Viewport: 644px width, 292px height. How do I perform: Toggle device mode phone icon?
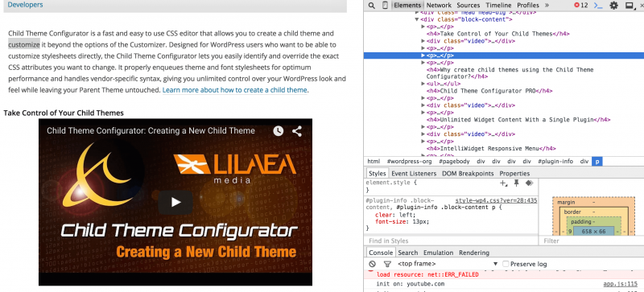(385, 6)
